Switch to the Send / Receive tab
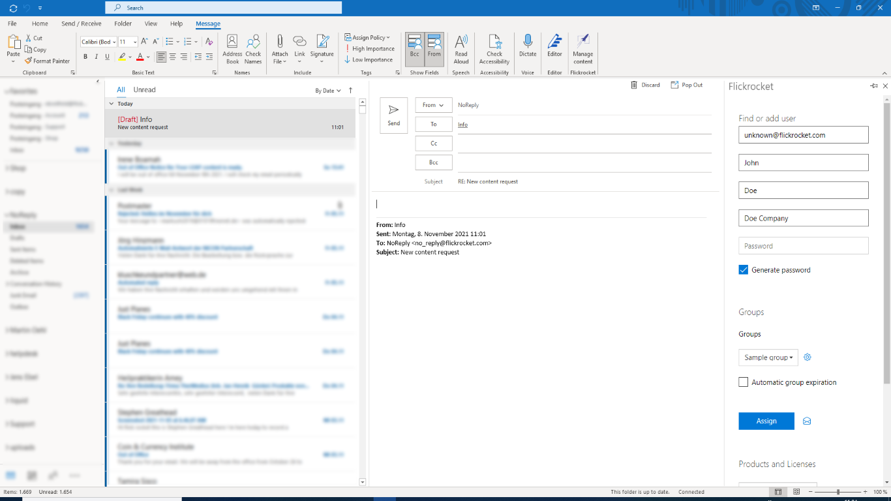 pyautogui.click(x=82, y=23)
